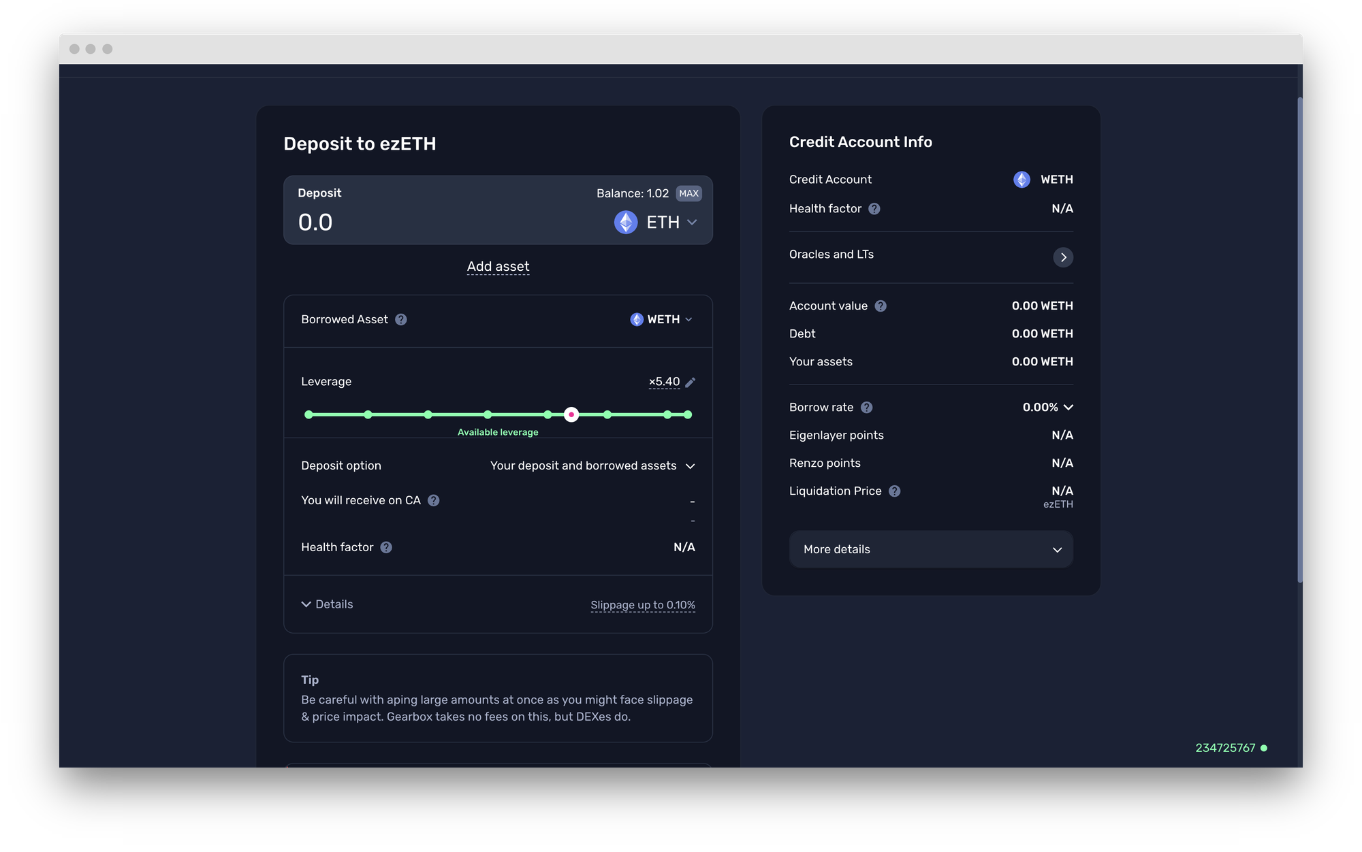Click the rightmost point on leverage slider

tap(688, 414)
